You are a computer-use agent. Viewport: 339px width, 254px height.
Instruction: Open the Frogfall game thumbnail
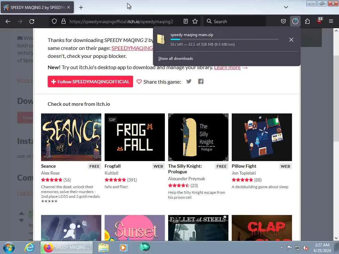coord(135,137)
